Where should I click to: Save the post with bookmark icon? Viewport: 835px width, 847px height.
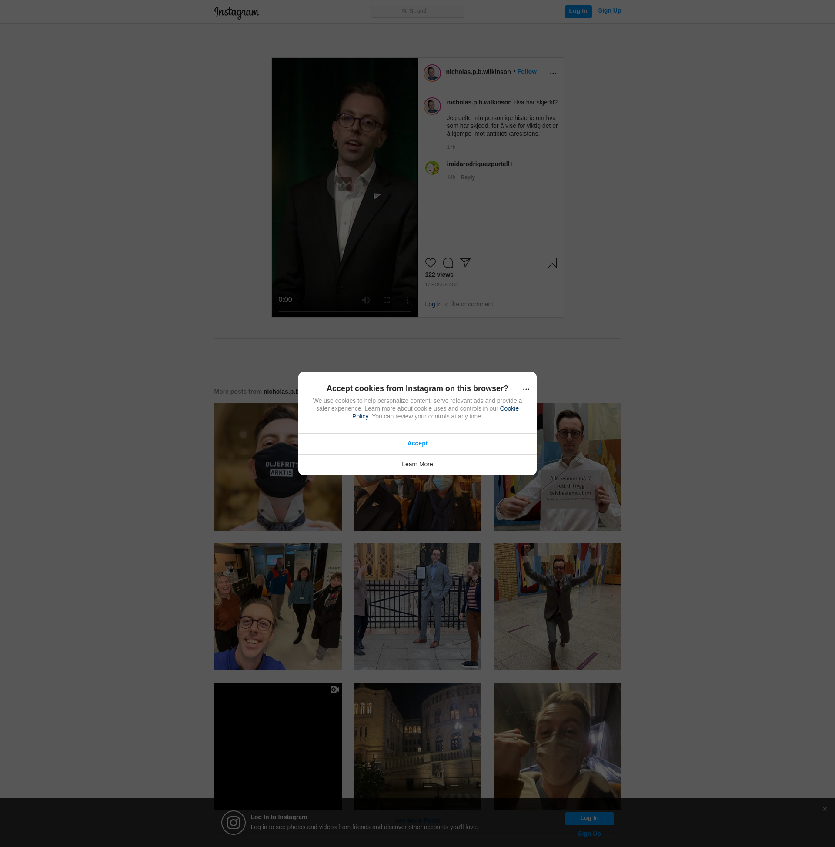coord(552,263)
